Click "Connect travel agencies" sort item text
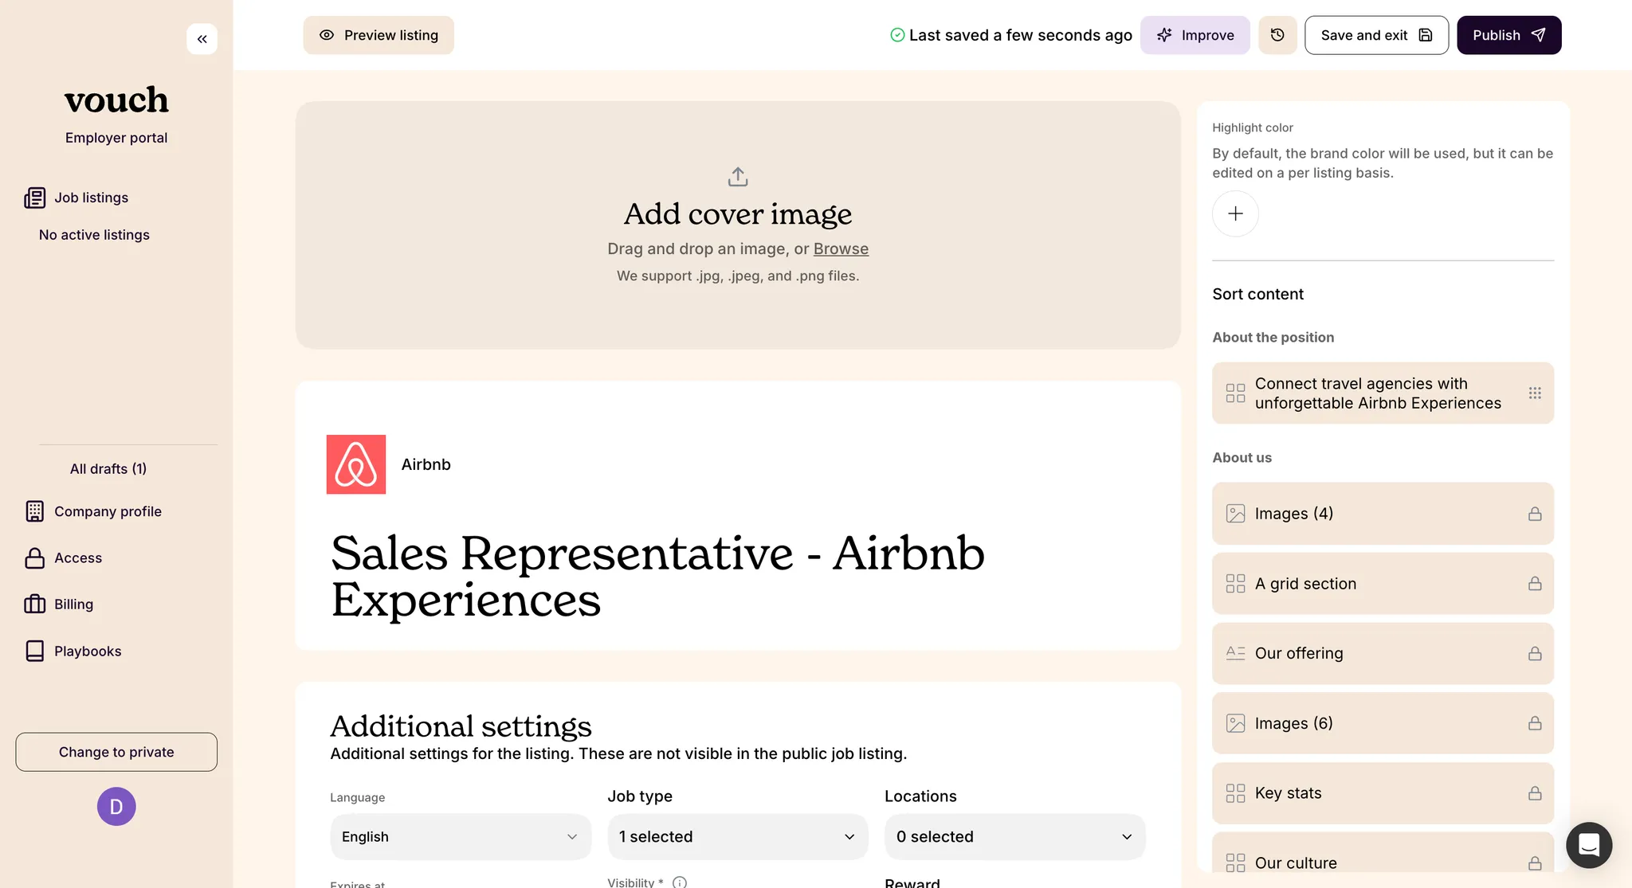Screen dimensions: 1632x888 click(x=1378, y=393)
